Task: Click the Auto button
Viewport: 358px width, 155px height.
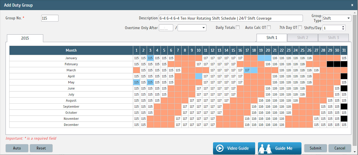Action: point(17,148)
